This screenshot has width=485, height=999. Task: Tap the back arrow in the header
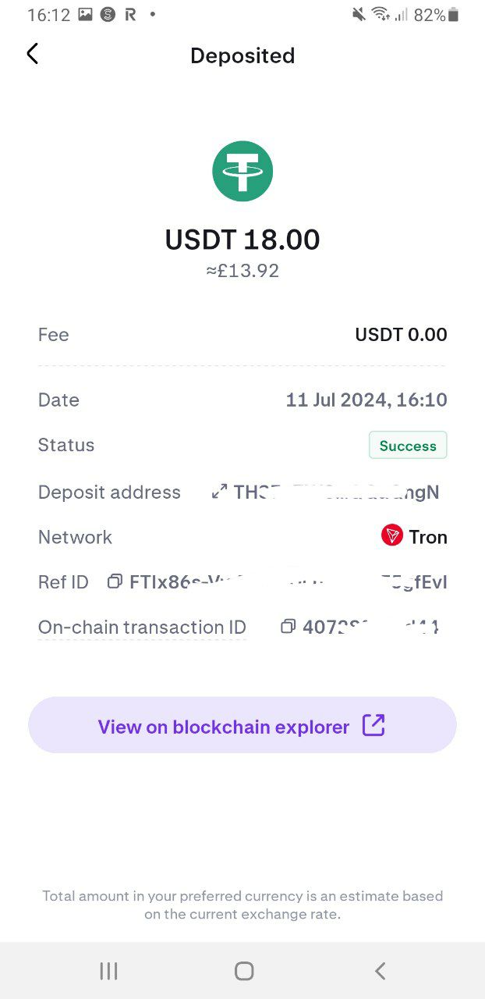pos(32,54)
